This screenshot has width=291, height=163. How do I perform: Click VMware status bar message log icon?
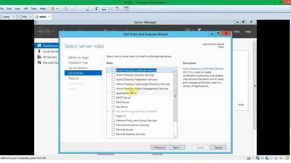[x=287, y=158]
